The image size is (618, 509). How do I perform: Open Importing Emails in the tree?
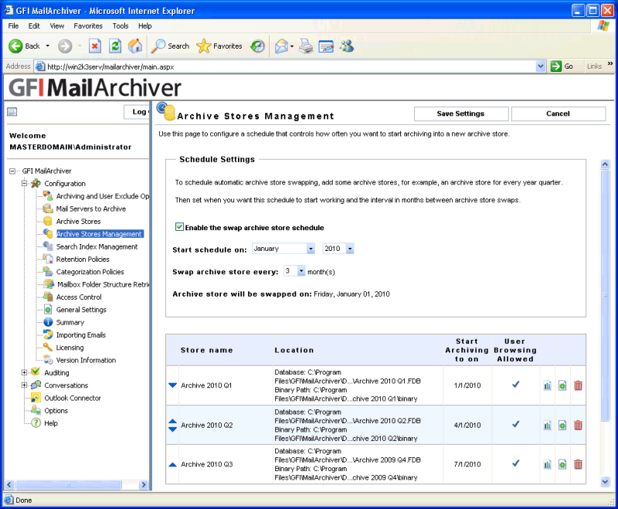81,335
